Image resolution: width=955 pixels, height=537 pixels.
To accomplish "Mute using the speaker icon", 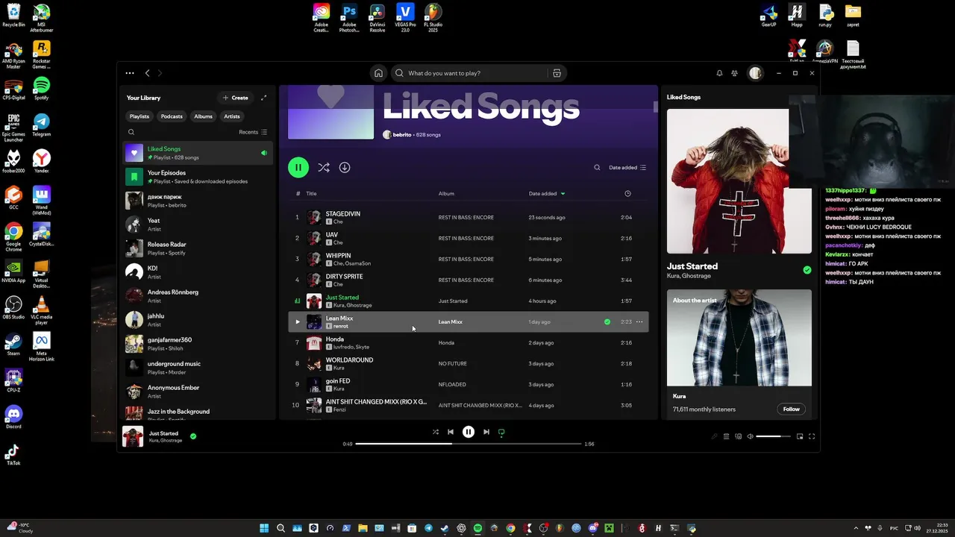I will [x=750, y=436].
